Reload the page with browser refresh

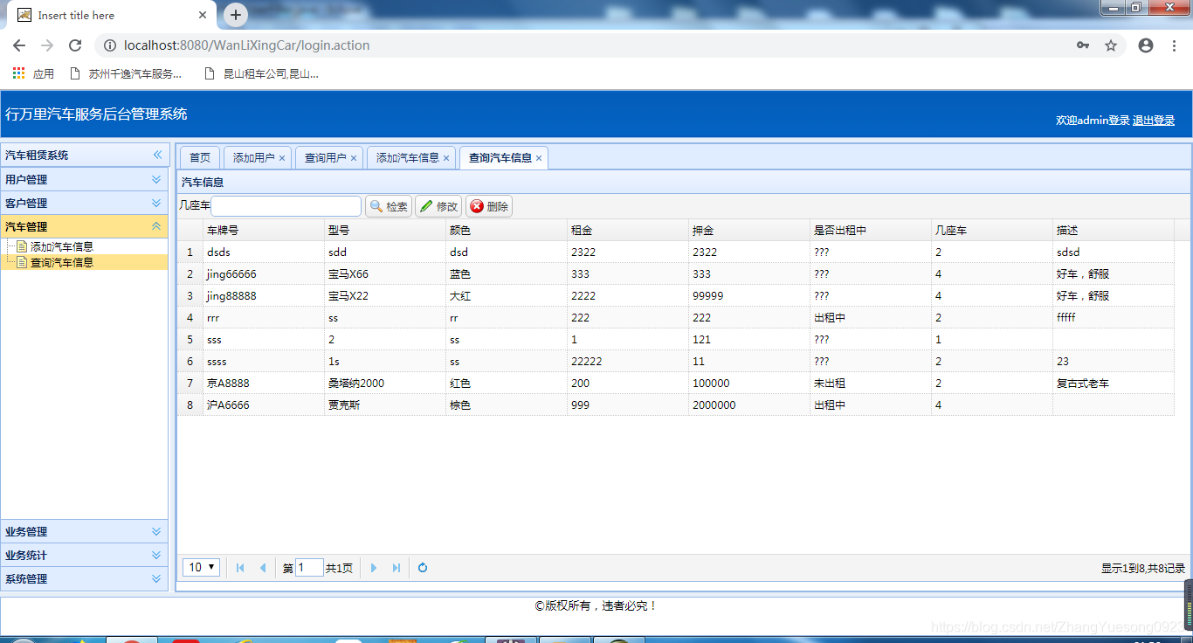pos(75,45)
